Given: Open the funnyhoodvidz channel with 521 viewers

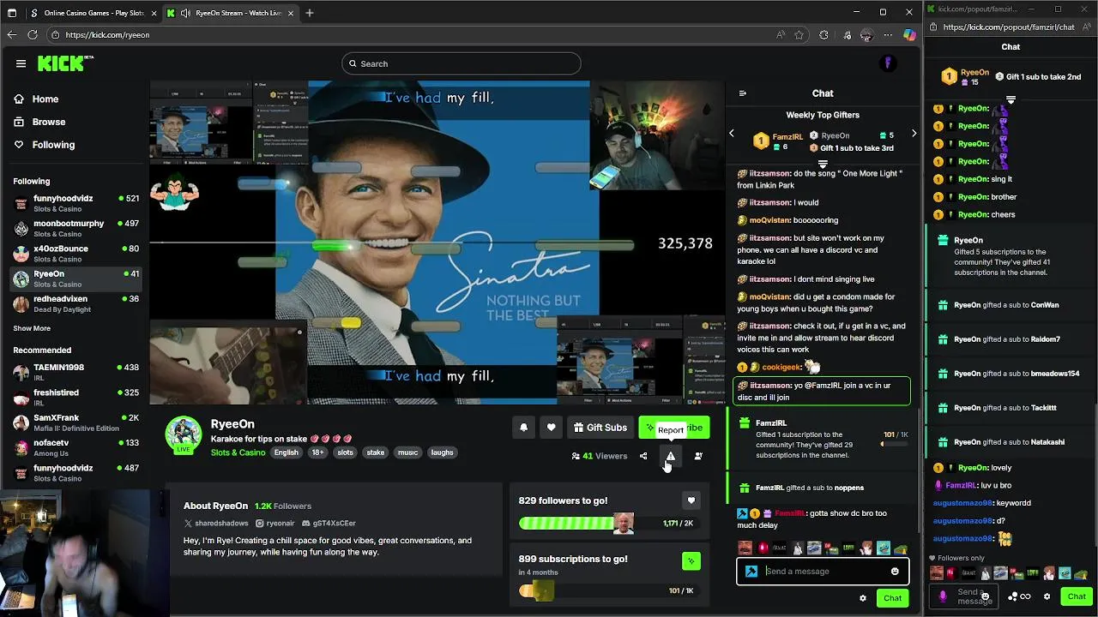Looking at the screenshot, I should (75, 203).
